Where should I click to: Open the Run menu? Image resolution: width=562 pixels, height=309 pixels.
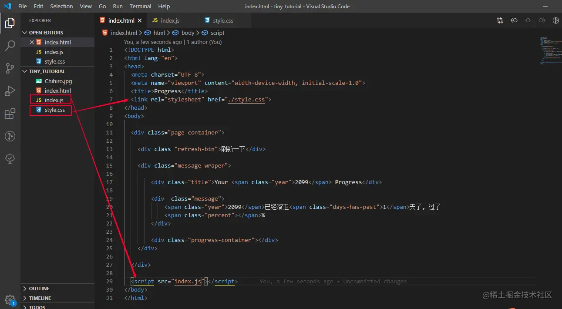point(118,6)
